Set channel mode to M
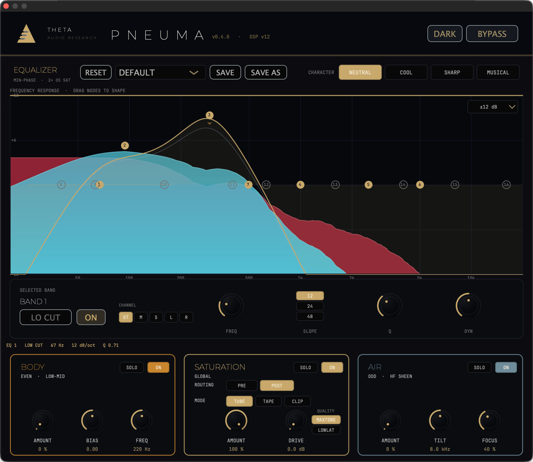Image resolution: width=533 pixels, height=462 pixels. 141,317
